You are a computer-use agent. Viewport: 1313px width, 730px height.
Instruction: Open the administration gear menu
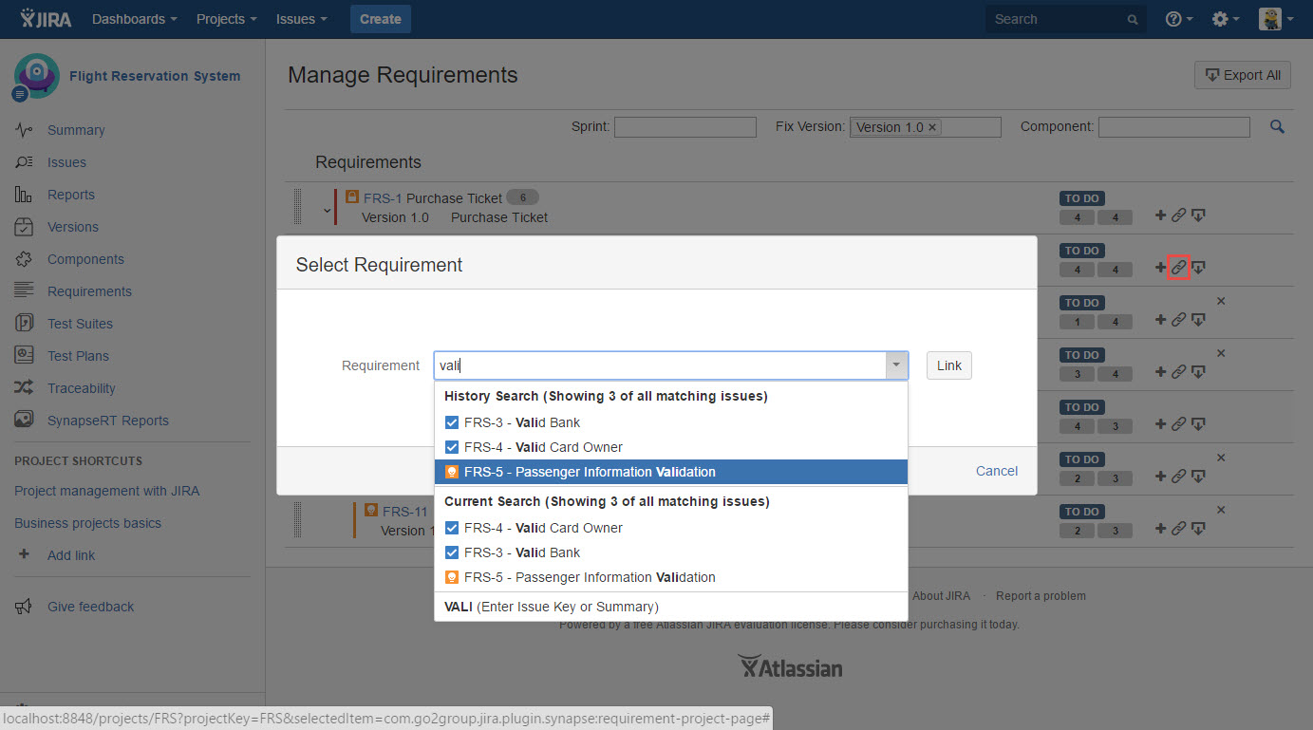(1225, 19)
